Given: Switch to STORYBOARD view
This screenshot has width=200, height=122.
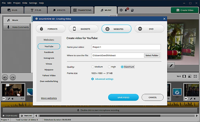Looking at the screenshot, I should click(x=10, y=116).
